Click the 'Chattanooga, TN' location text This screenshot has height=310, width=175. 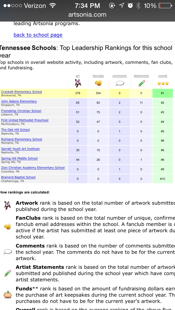(13, 181)
